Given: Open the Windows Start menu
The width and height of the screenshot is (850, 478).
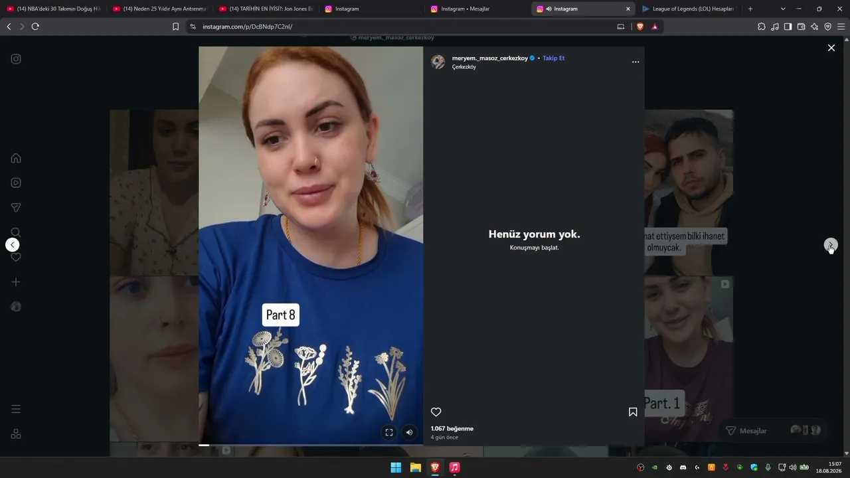Looking at the screenshot, I should tap(396, 467).
